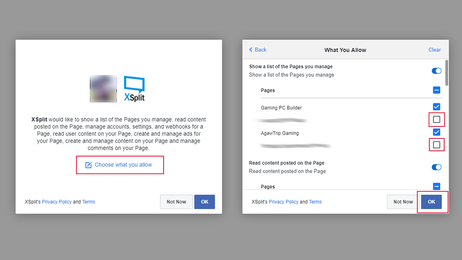Check the blurred page box below Gaming PC Builder
The width and height of the screenshot is (462, 260).
coord(436,119)
